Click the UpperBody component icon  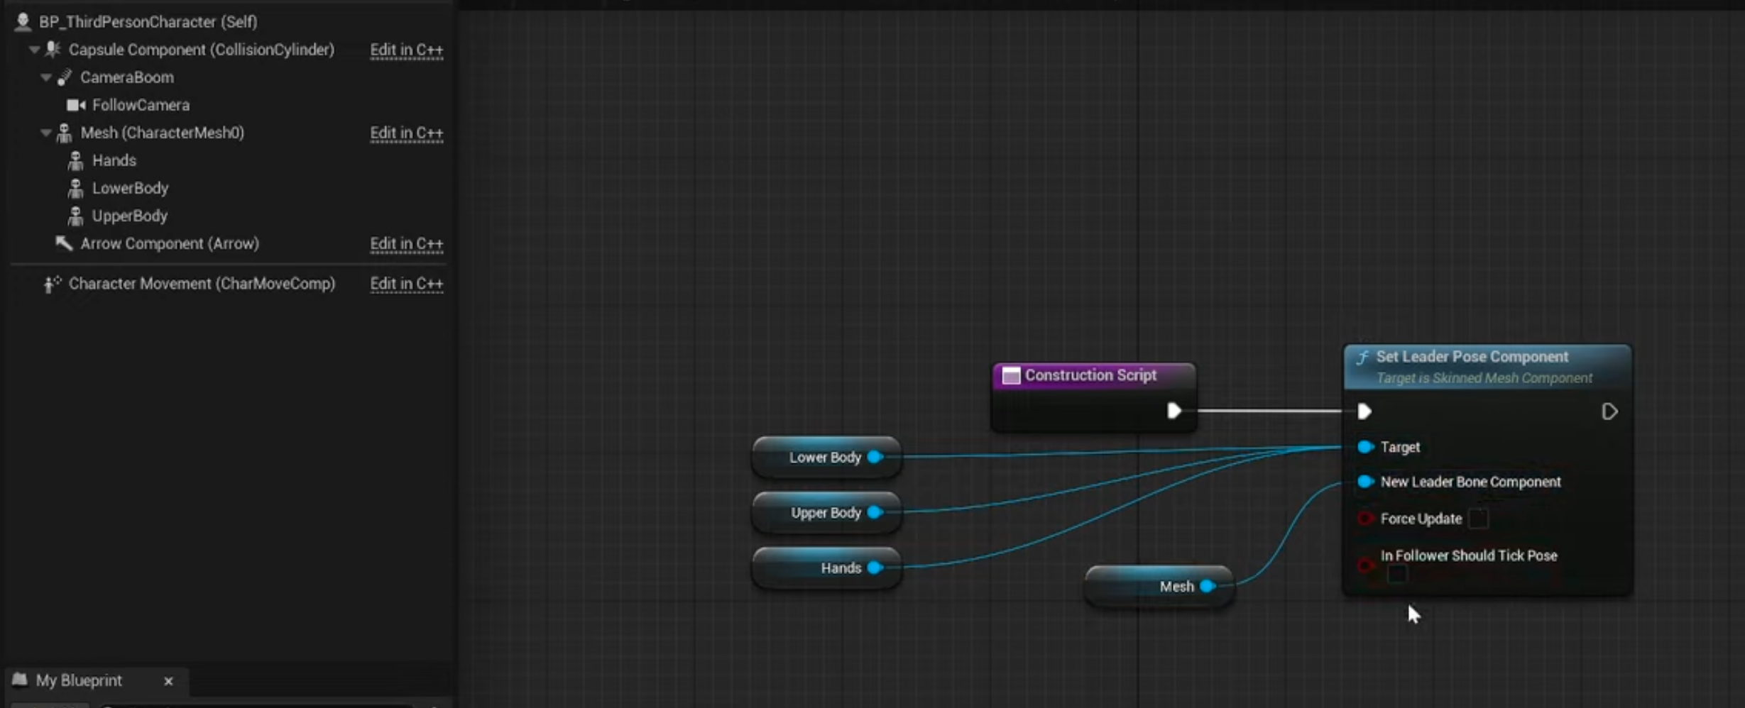pos(76,216)
